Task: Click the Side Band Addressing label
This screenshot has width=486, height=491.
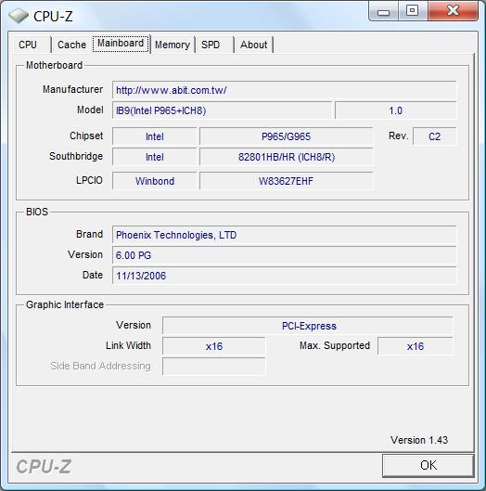Action: (x=100, y=366)
